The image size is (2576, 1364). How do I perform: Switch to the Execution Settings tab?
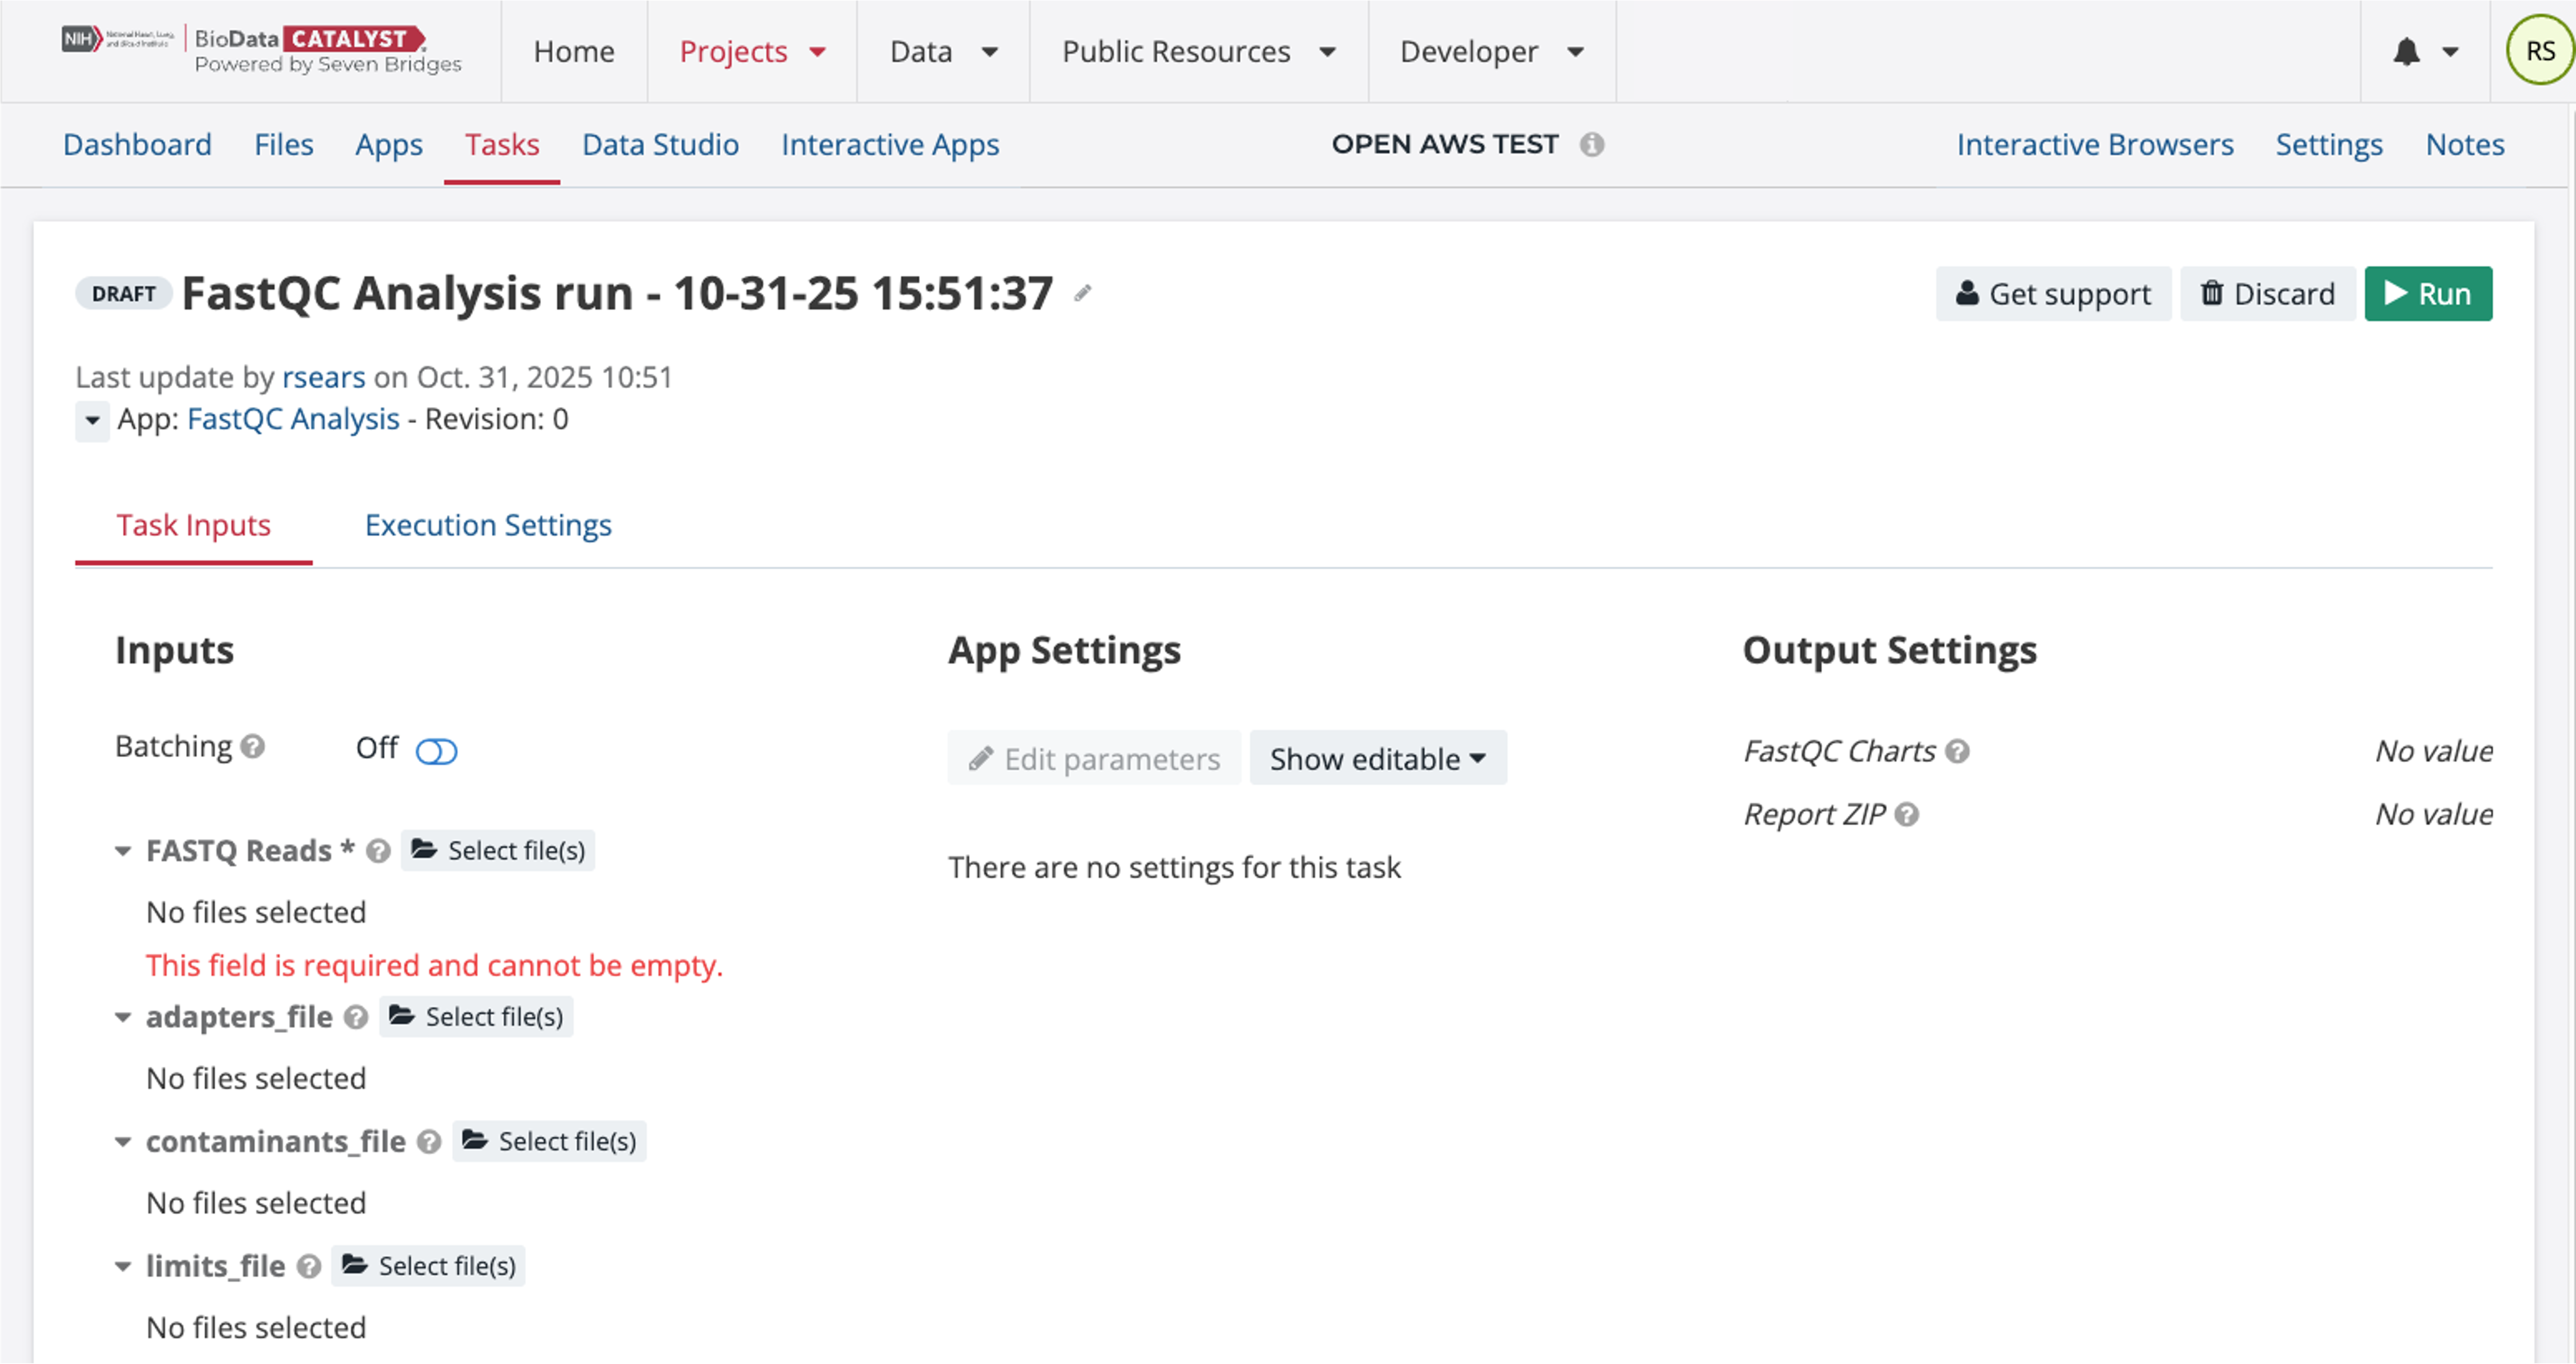[488, 525]
